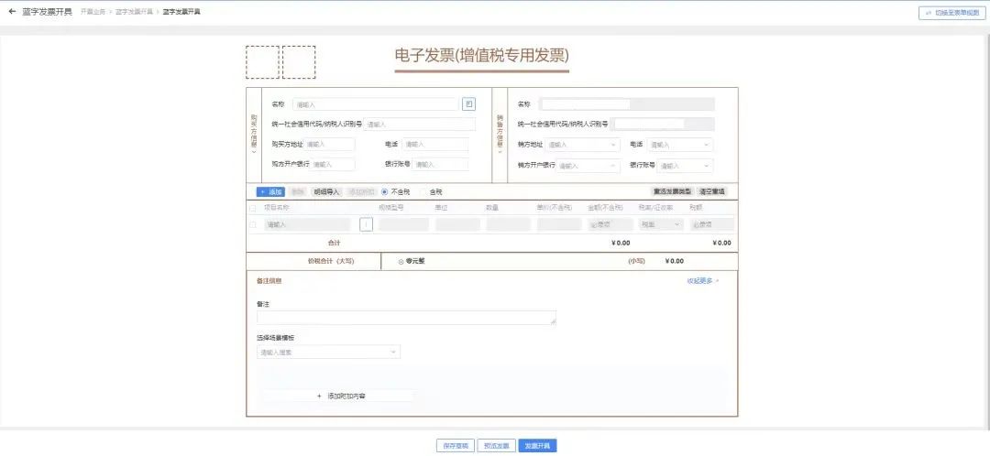Image resolution: width=990 pixels, height=456 pixels.
Task: Click the first dashed placeholder box near title
Action: (x=263, y=62)
